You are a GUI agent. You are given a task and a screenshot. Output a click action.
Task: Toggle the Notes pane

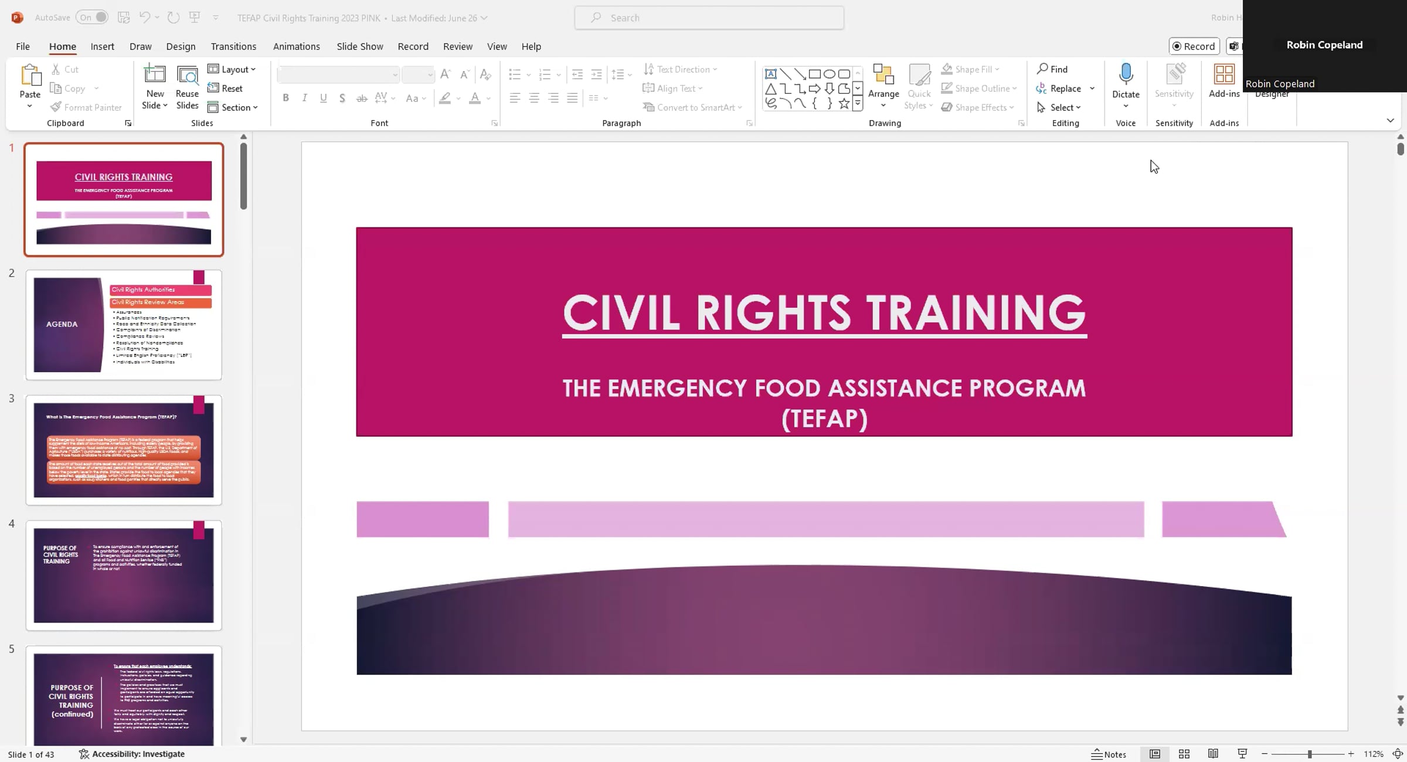(x=1109, y=754)
